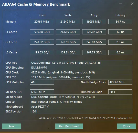Select the Memory Read value 20964 MB/s
Viewport: 138px width, 133px height.
click(x=42, y=22)
